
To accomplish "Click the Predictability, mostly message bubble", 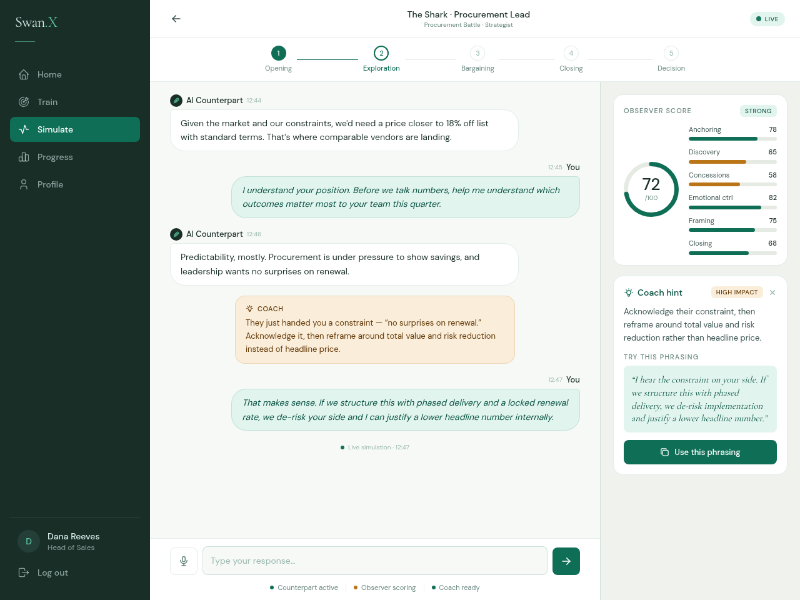I will [344, 264].
